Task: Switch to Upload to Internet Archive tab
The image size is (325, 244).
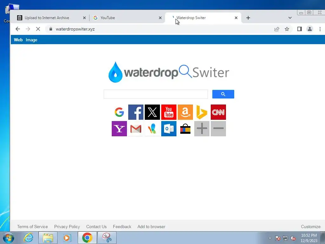Action: (47, 18)
